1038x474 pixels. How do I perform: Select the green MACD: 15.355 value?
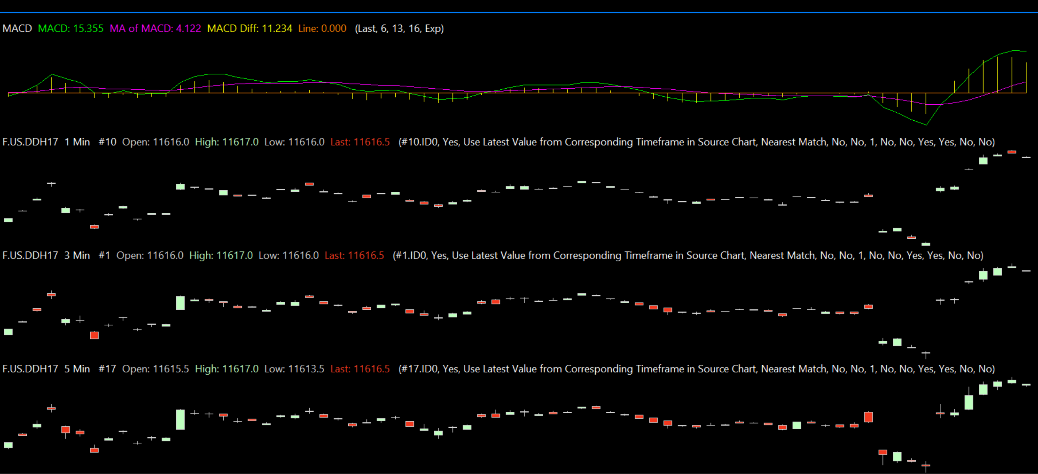coord(70,29)
